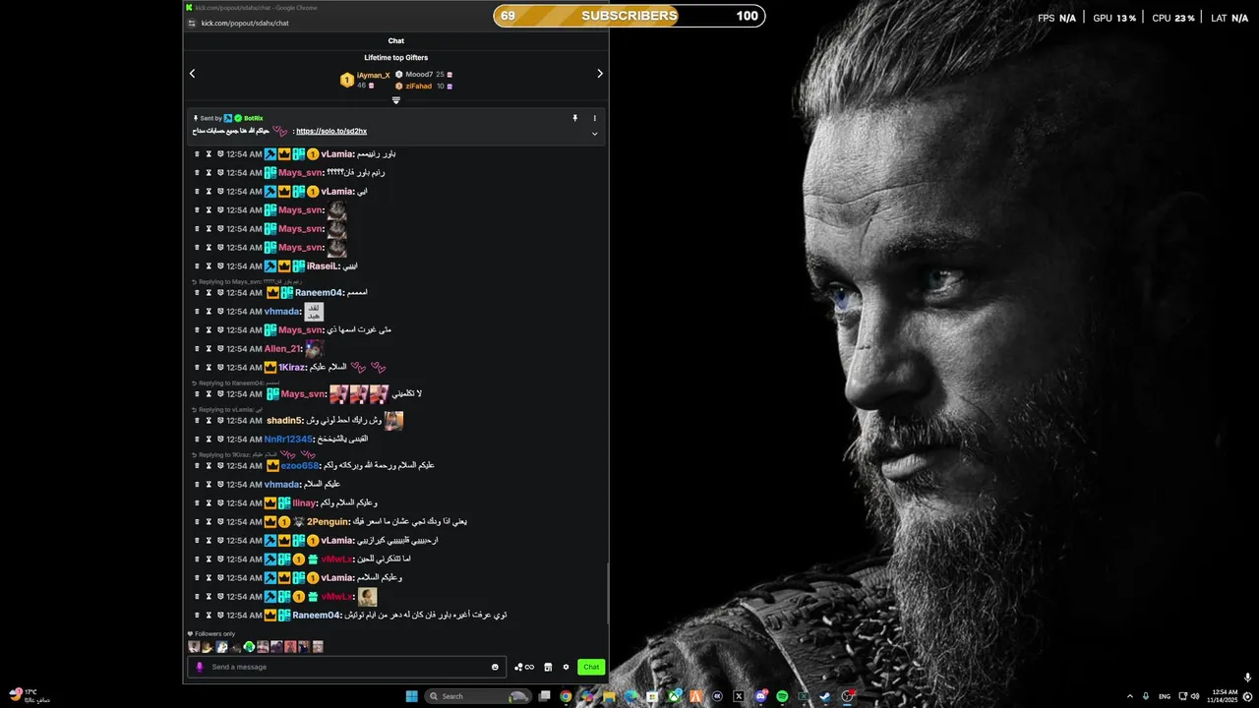Click BotRix sender name in pinned message
This screenshot has height=708, width=1259.
pyautogui.click(x=254, y=118)
